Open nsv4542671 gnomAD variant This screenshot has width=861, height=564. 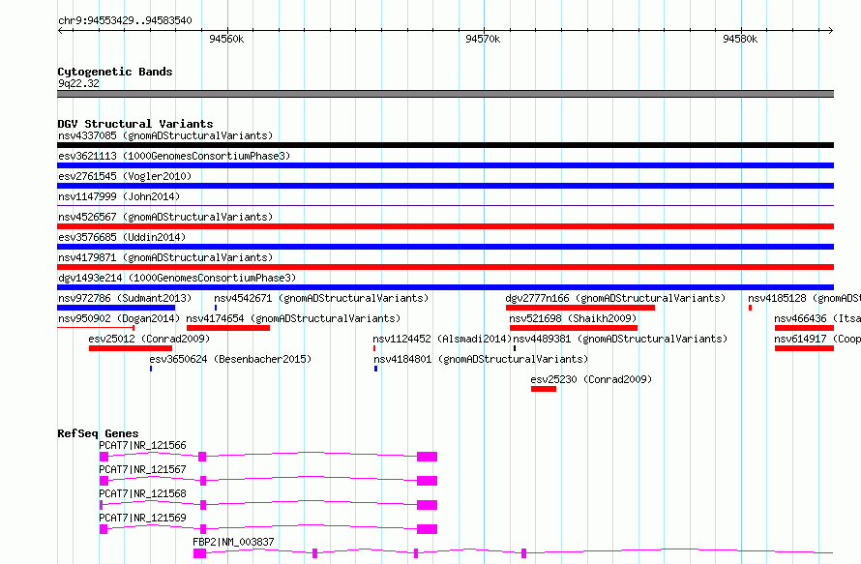click(x=321, y=298)
